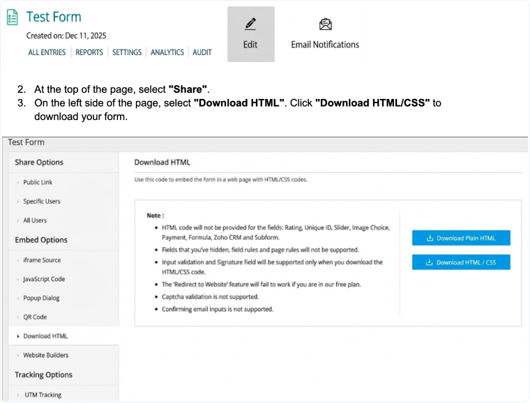Image resolution: width=530 pixels, height=403 pixels.
Task: Click 'Confirming email inputs is not supported.' line
Action: tap(218, 309)
